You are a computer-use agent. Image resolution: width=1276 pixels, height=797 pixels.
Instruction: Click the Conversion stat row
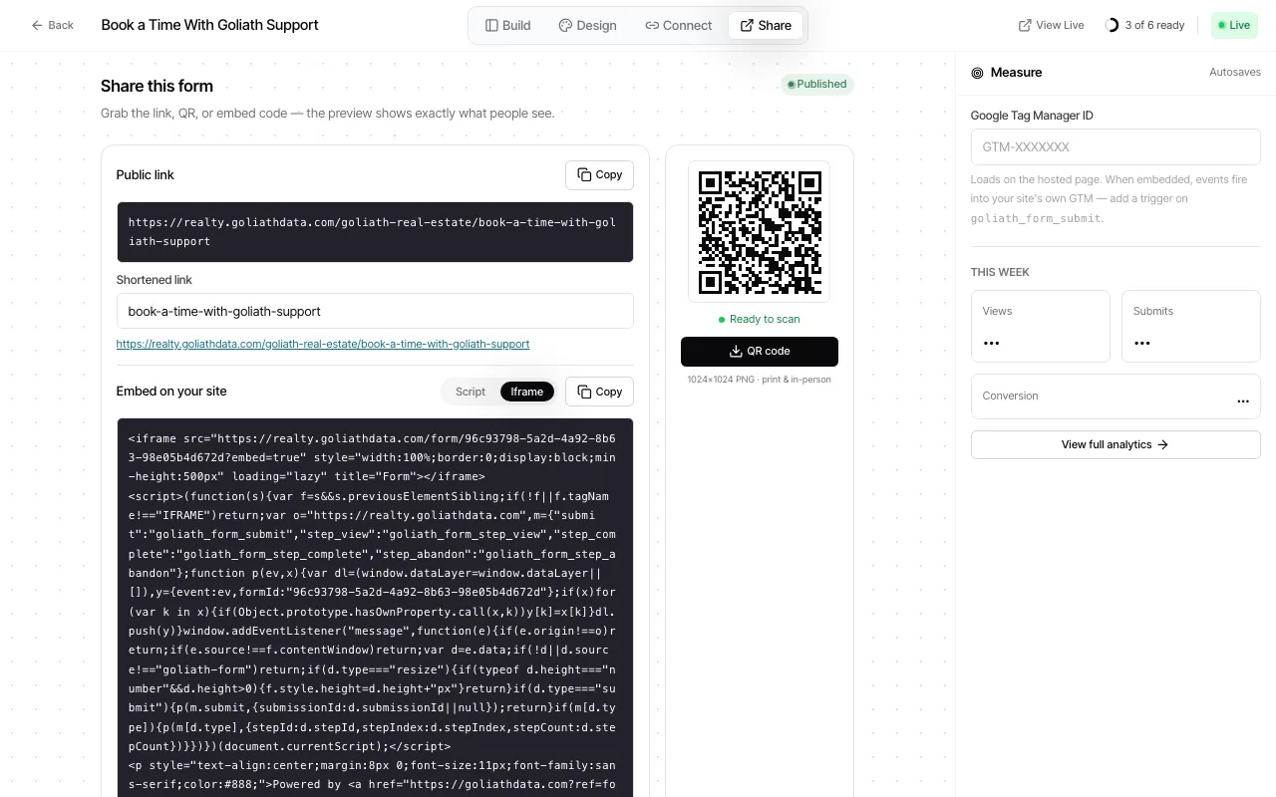[1116, 396]
